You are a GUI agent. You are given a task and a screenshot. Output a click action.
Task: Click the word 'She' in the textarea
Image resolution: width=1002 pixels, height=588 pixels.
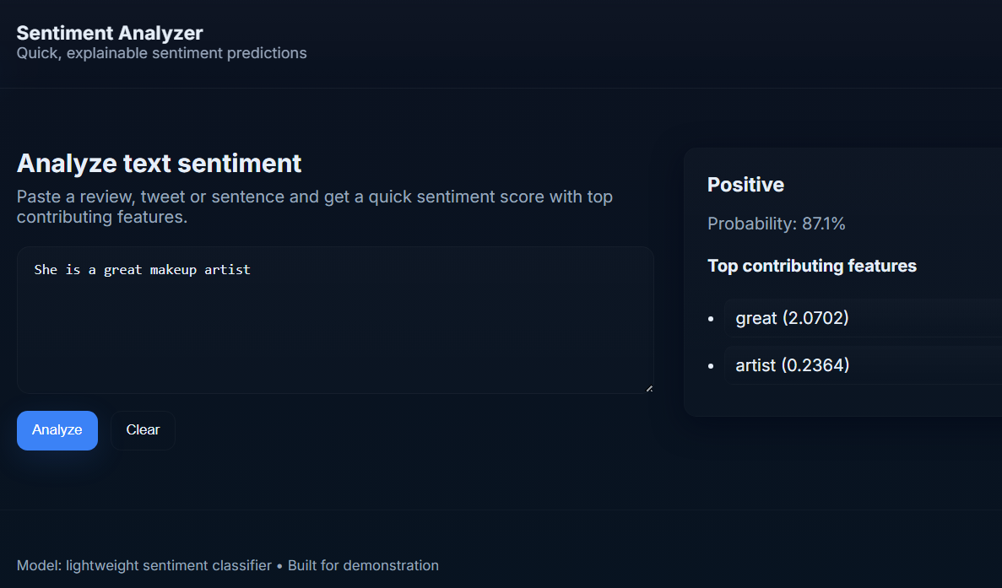tap(46, 270)
